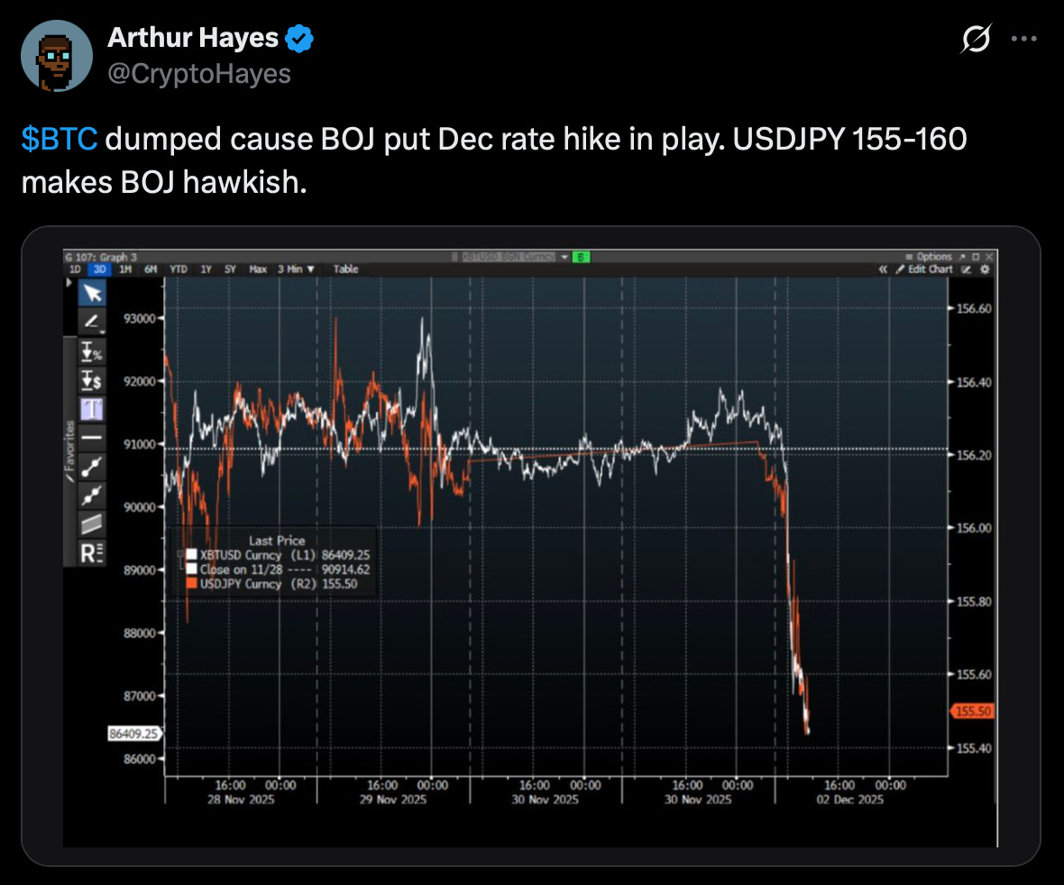Screen dimensions: 1064x885
Task: Follow the $BTC cashtag link
Action: click(x=59, y=139)
